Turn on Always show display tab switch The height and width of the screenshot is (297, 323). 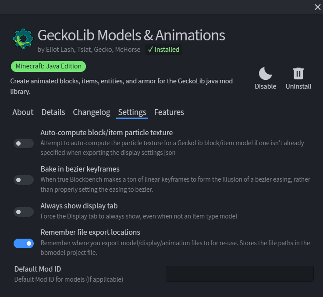click(x=24, y=212)
